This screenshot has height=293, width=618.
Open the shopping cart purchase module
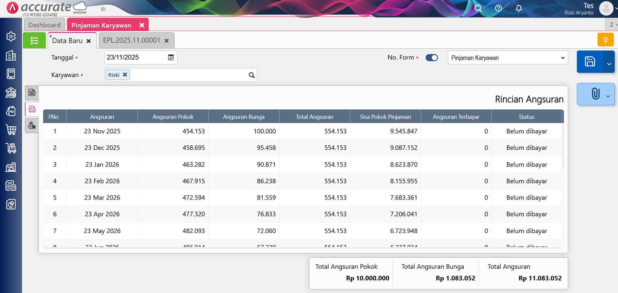tap(11, 130)
